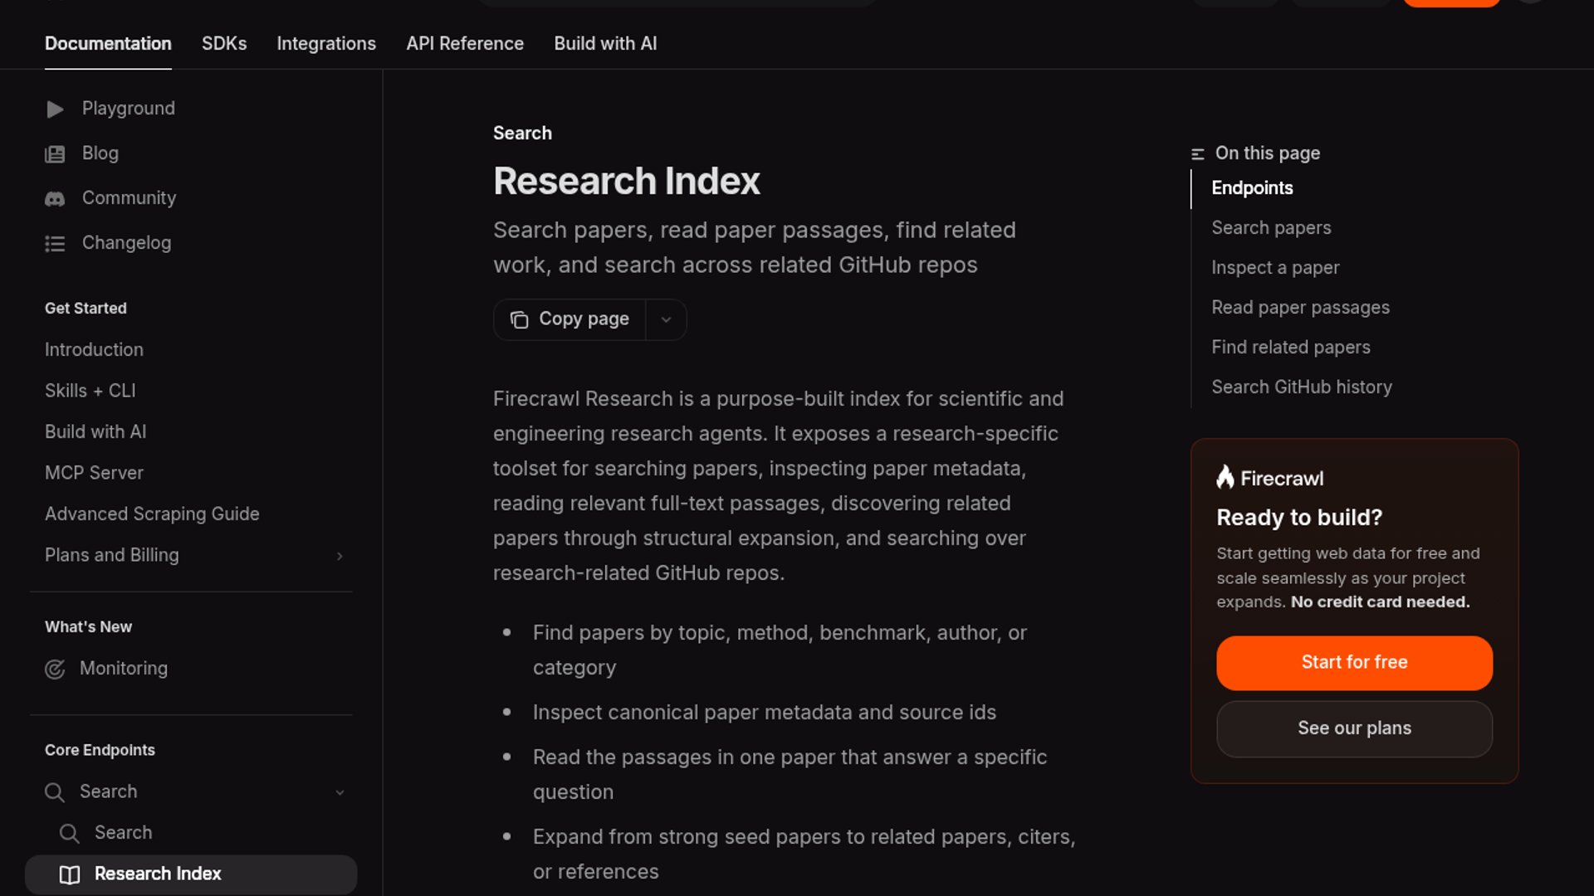Click the What's New section label
This screenshot has width=1594, height=896.
pos(88,627)
